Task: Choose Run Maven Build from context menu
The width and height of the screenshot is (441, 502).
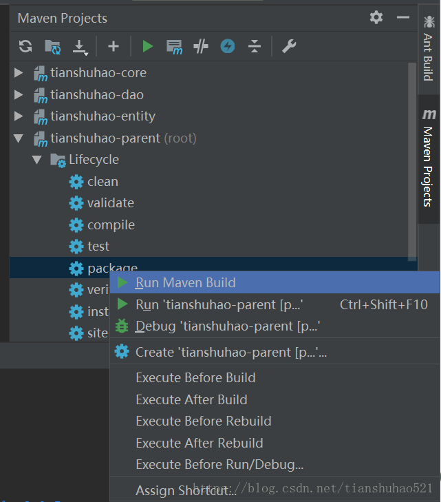Action: coord(275,283)
